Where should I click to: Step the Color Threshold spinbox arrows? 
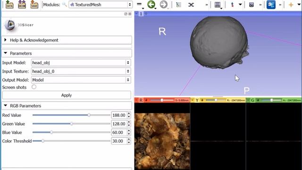[x=129, y=141]
